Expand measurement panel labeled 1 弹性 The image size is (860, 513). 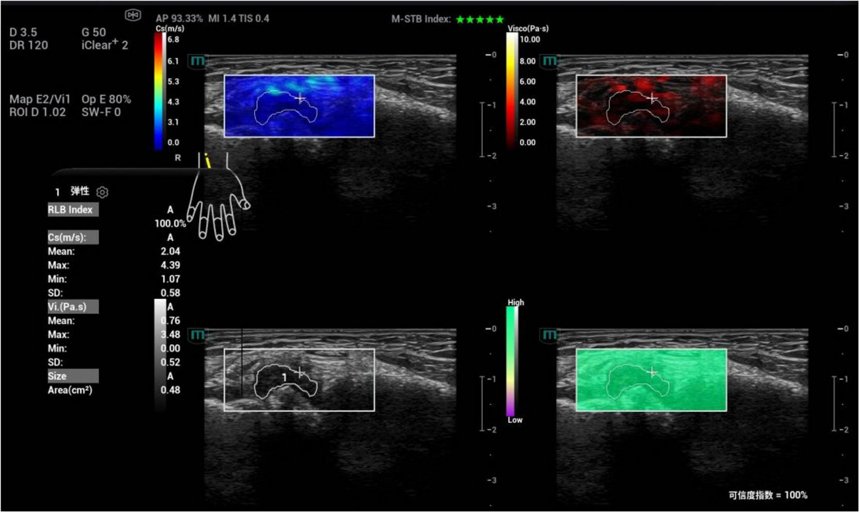pyautogui.click(x=73, y=192)
